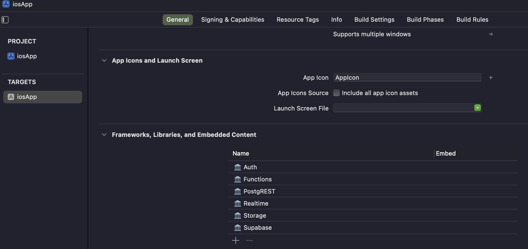This screenshot has height=249, width=528.
Task: Click the Supports multiple windows label
Action: point(372,34)
